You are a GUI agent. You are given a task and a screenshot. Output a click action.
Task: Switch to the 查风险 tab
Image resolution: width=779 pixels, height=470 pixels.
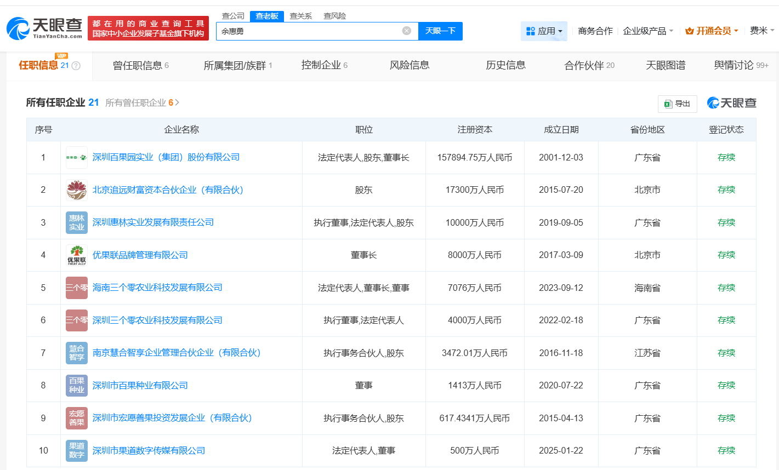[x=335, y=16]
